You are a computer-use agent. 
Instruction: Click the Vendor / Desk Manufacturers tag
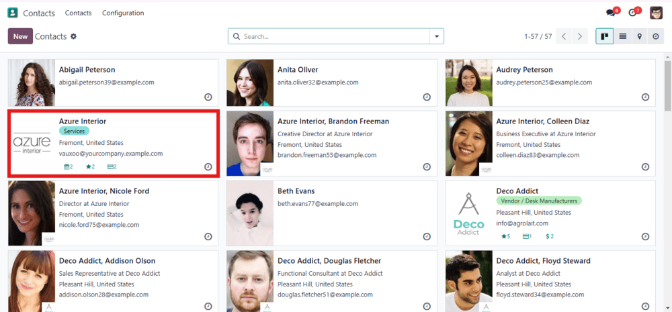pyautogui.click(x=539, y=201)
